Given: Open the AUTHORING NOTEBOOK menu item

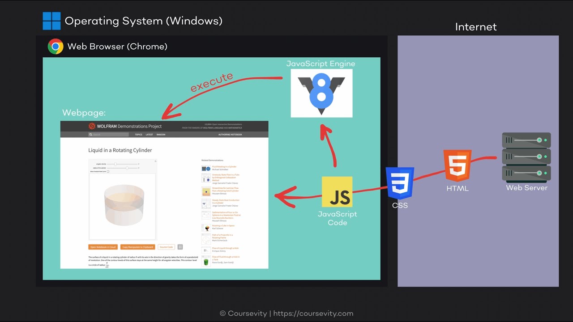Looking at the screenshot, I should pyautogui.click(x=230, y=135).
